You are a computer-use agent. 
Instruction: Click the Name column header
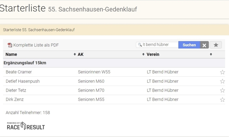(11, 55)
